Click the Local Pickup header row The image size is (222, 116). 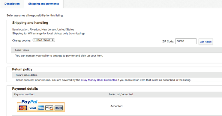117,50
